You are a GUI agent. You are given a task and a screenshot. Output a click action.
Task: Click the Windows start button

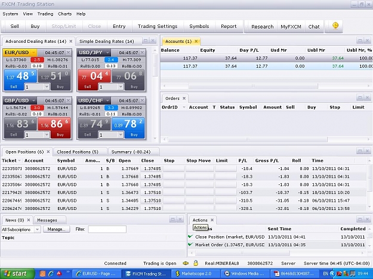(x=17, y=274)
